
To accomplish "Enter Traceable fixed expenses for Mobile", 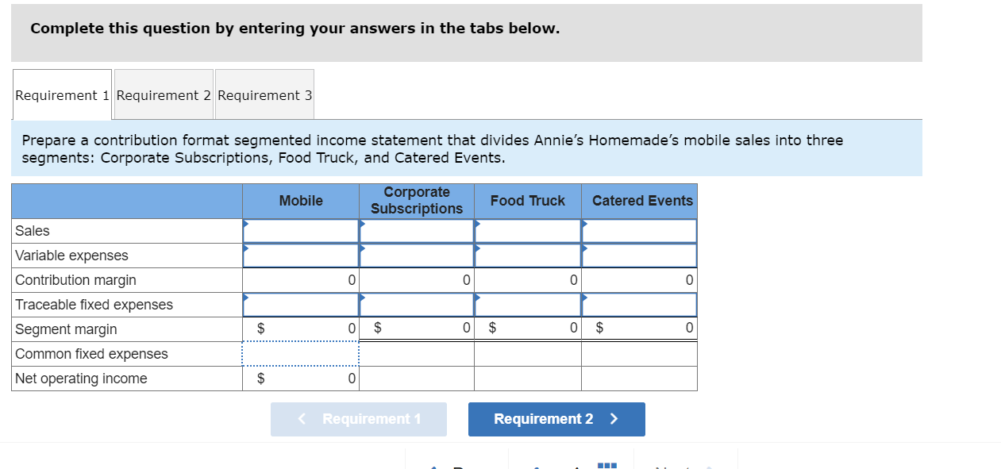I will (300, 304).
